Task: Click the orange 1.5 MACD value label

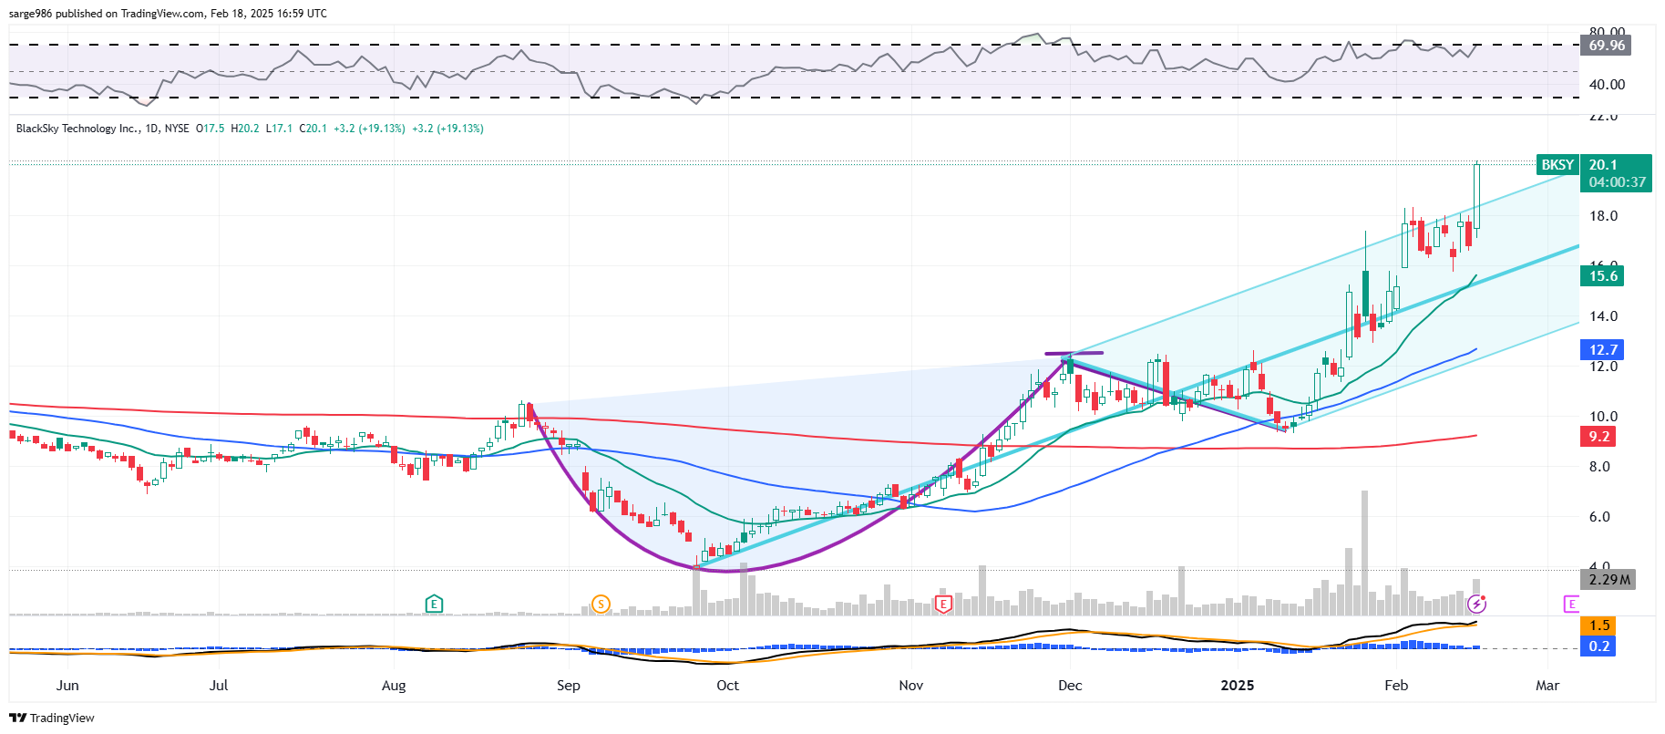Action: (x=1599, y=625)
